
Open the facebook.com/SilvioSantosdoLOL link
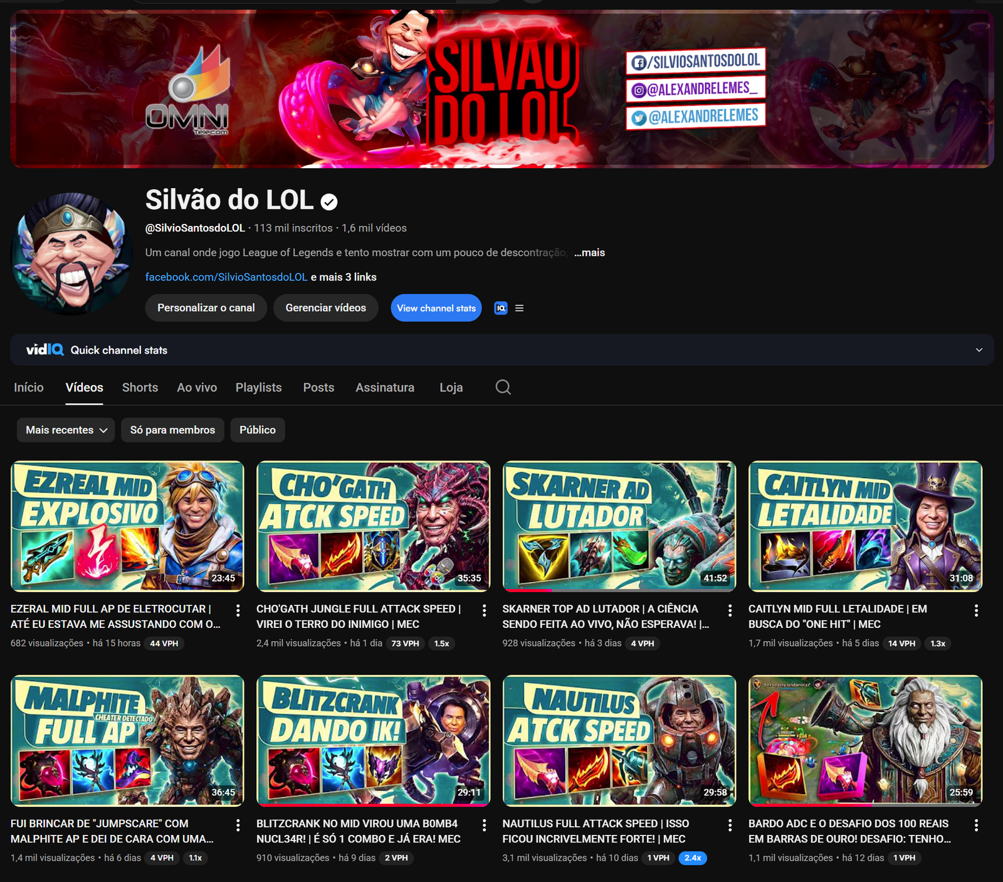click(226, 277)
